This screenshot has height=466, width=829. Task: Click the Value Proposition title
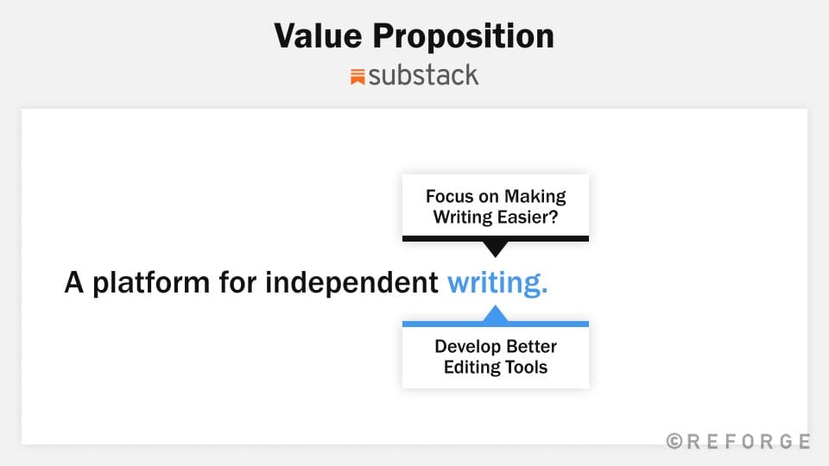coord(414,36)
